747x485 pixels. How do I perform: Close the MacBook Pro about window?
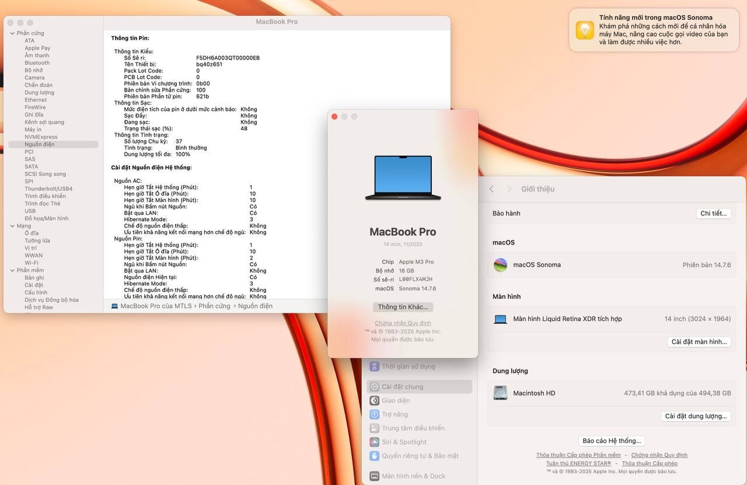334,117
